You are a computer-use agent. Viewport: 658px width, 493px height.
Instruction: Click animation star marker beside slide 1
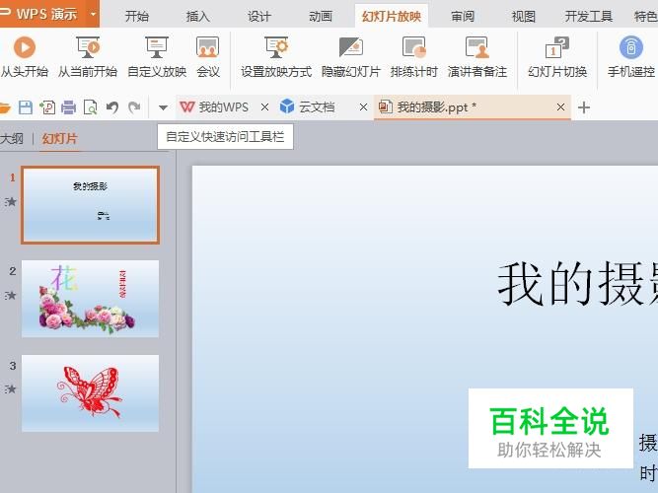[11, 202]
